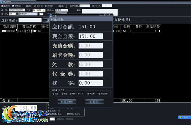
Task: Click the 账户余额 account balance field
Action: 85,6
